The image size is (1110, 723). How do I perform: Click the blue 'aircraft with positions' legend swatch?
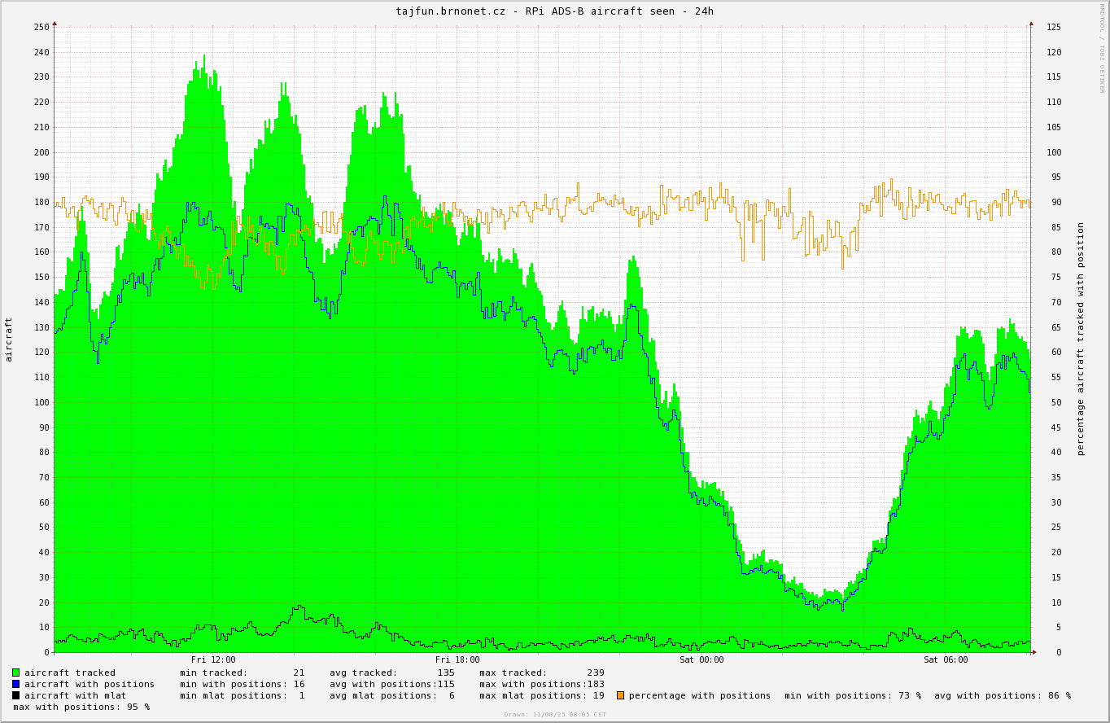[x=15, y=684]
